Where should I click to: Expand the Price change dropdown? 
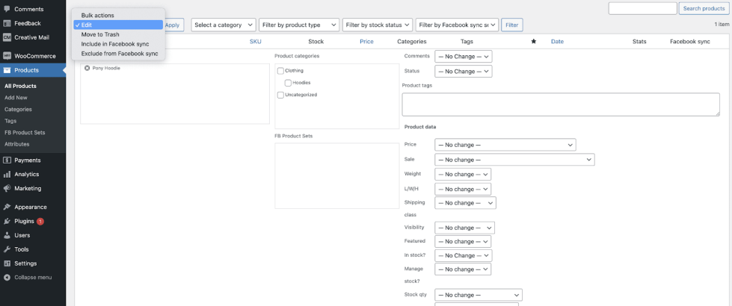pyautogui.click(x=505, y=145)
